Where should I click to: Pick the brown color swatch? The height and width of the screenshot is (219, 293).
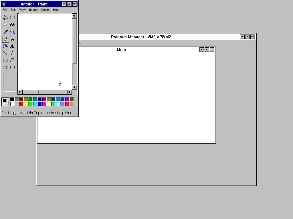72,100
